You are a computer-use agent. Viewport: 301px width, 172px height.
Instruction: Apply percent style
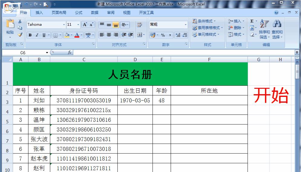coord(163,35)
